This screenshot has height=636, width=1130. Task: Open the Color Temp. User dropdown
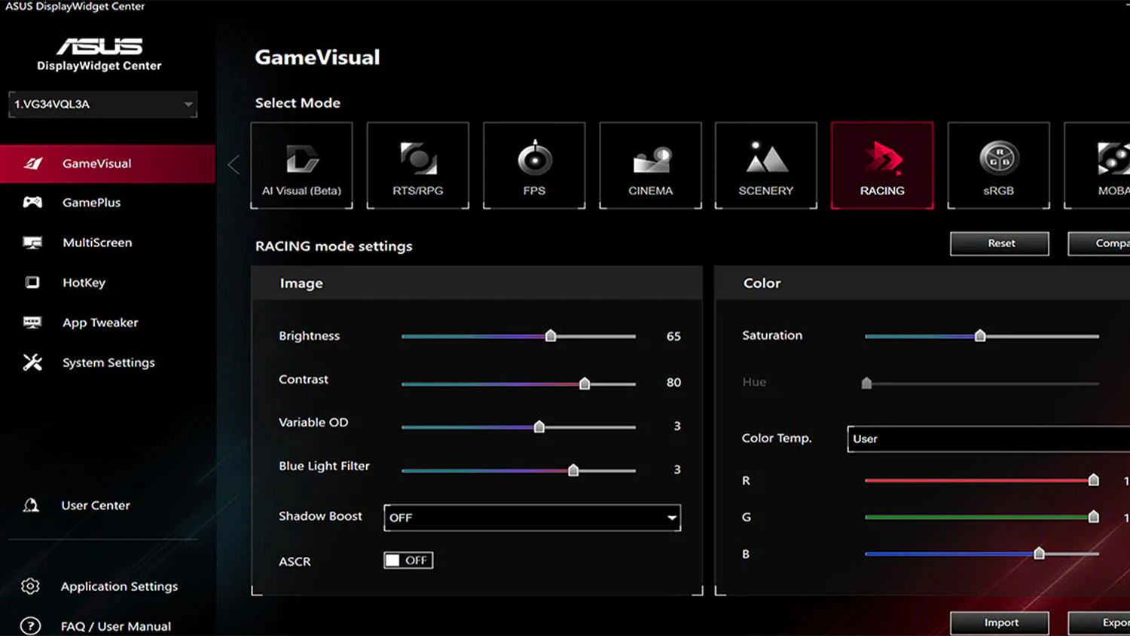coord(988,439)
